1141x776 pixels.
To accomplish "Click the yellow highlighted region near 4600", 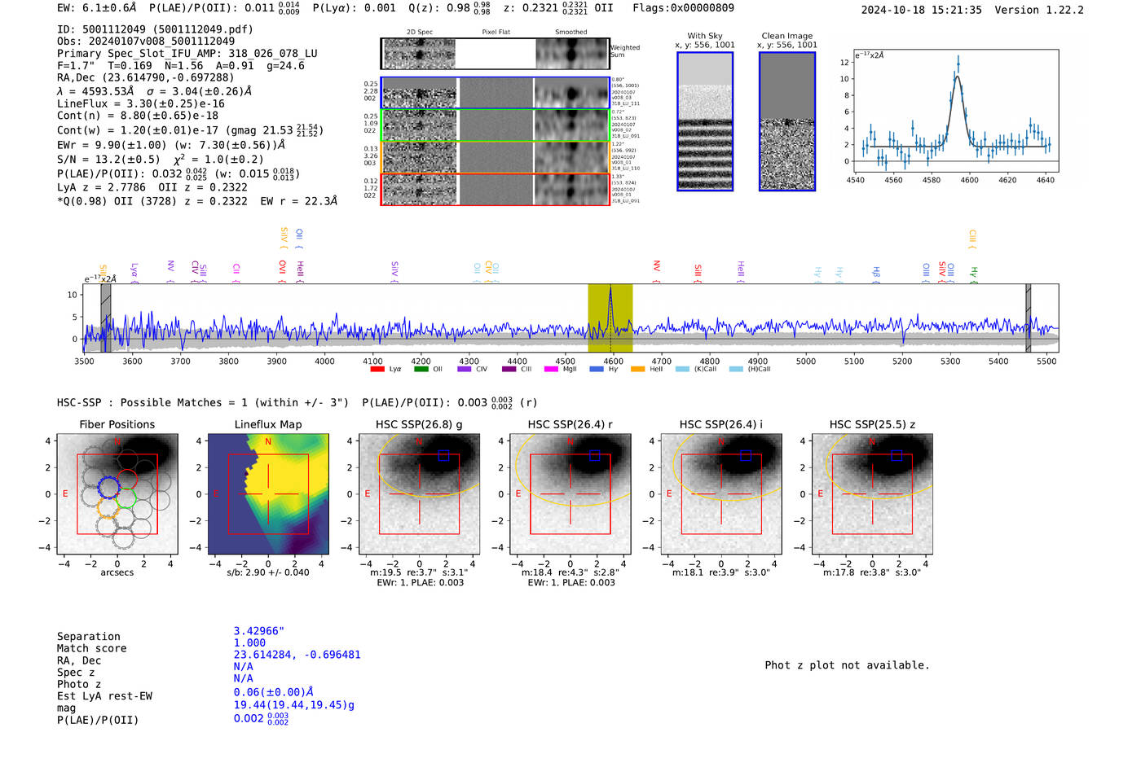I will [x=610, y=318].
